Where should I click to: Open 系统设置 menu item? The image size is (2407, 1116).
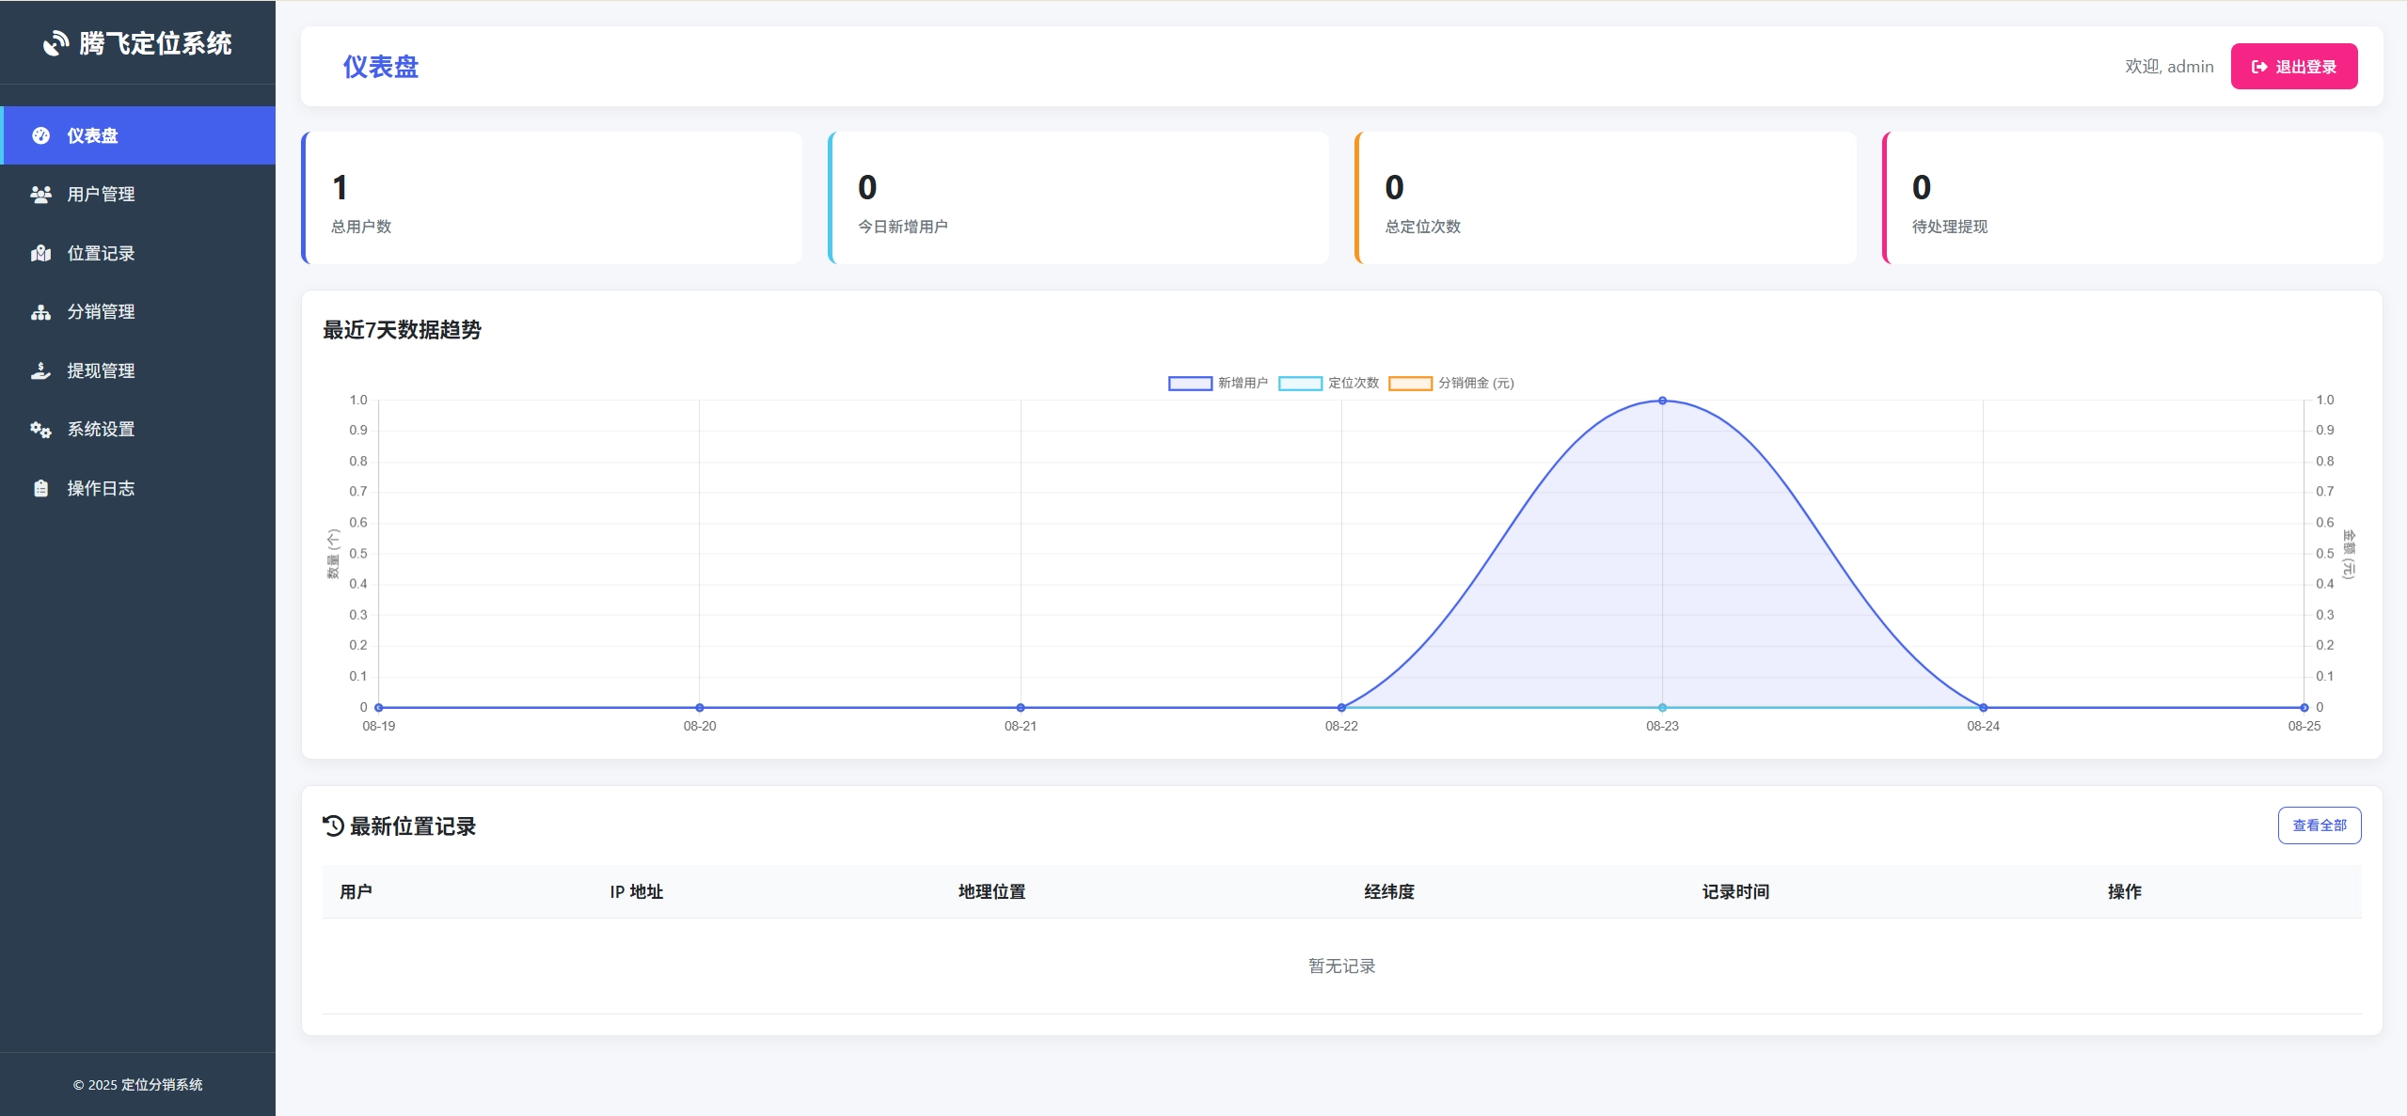(101, 430)
